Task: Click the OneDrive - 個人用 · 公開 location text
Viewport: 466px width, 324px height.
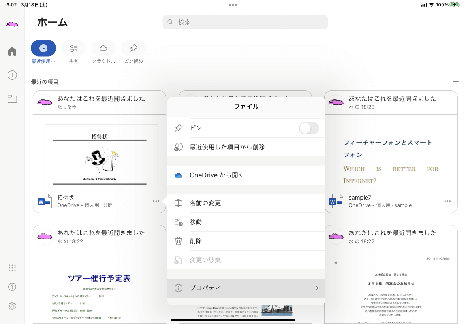Action: click(85, 205)
